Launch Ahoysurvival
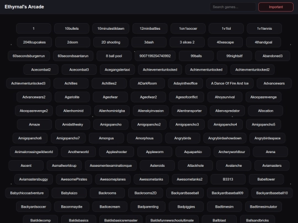Image resolution: width=298 pixels, height=223 pixels. click(x=225, y=97)
